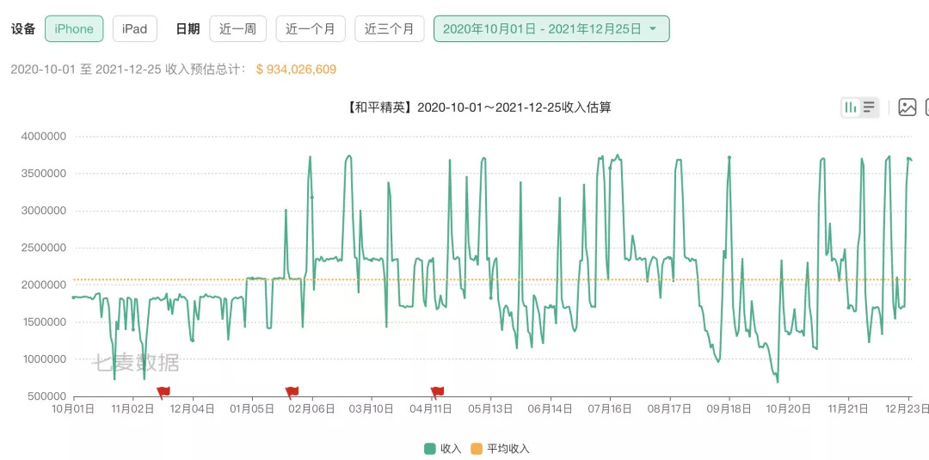Switch to chart view icon

(851, 107)
